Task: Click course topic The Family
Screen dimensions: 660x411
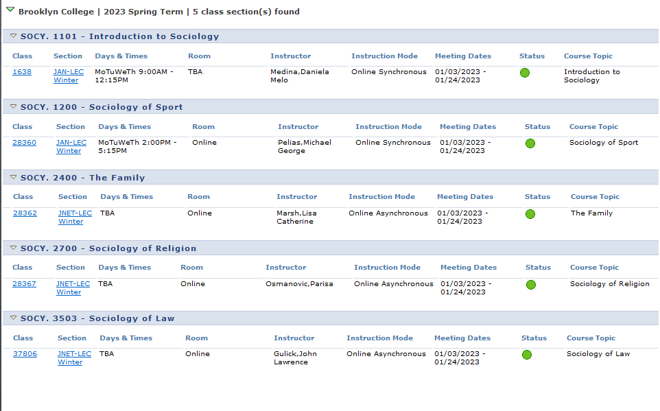Action: point(592,213)
